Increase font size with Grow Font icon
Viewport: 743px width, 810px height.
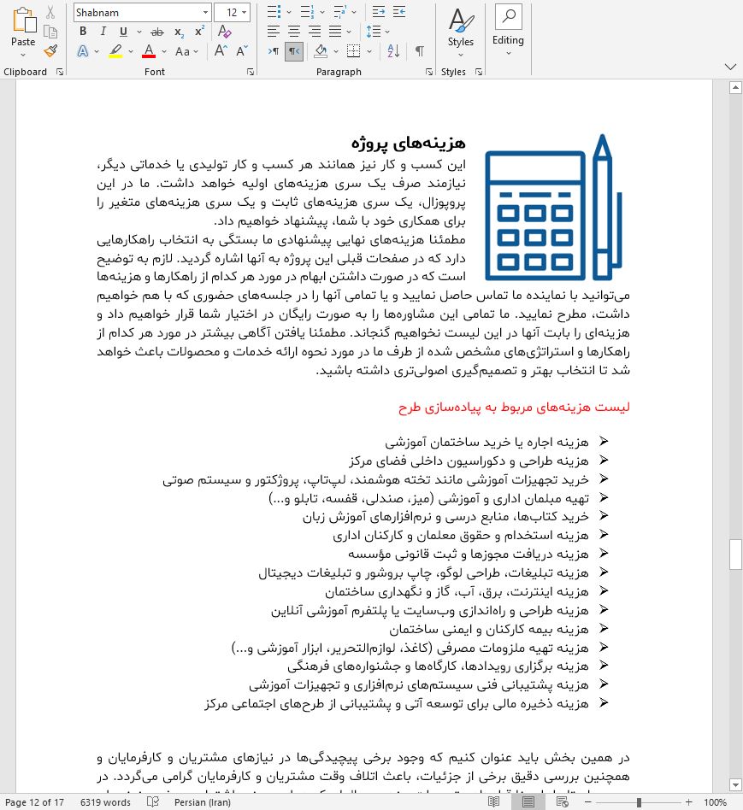click(x=221, y=51)
